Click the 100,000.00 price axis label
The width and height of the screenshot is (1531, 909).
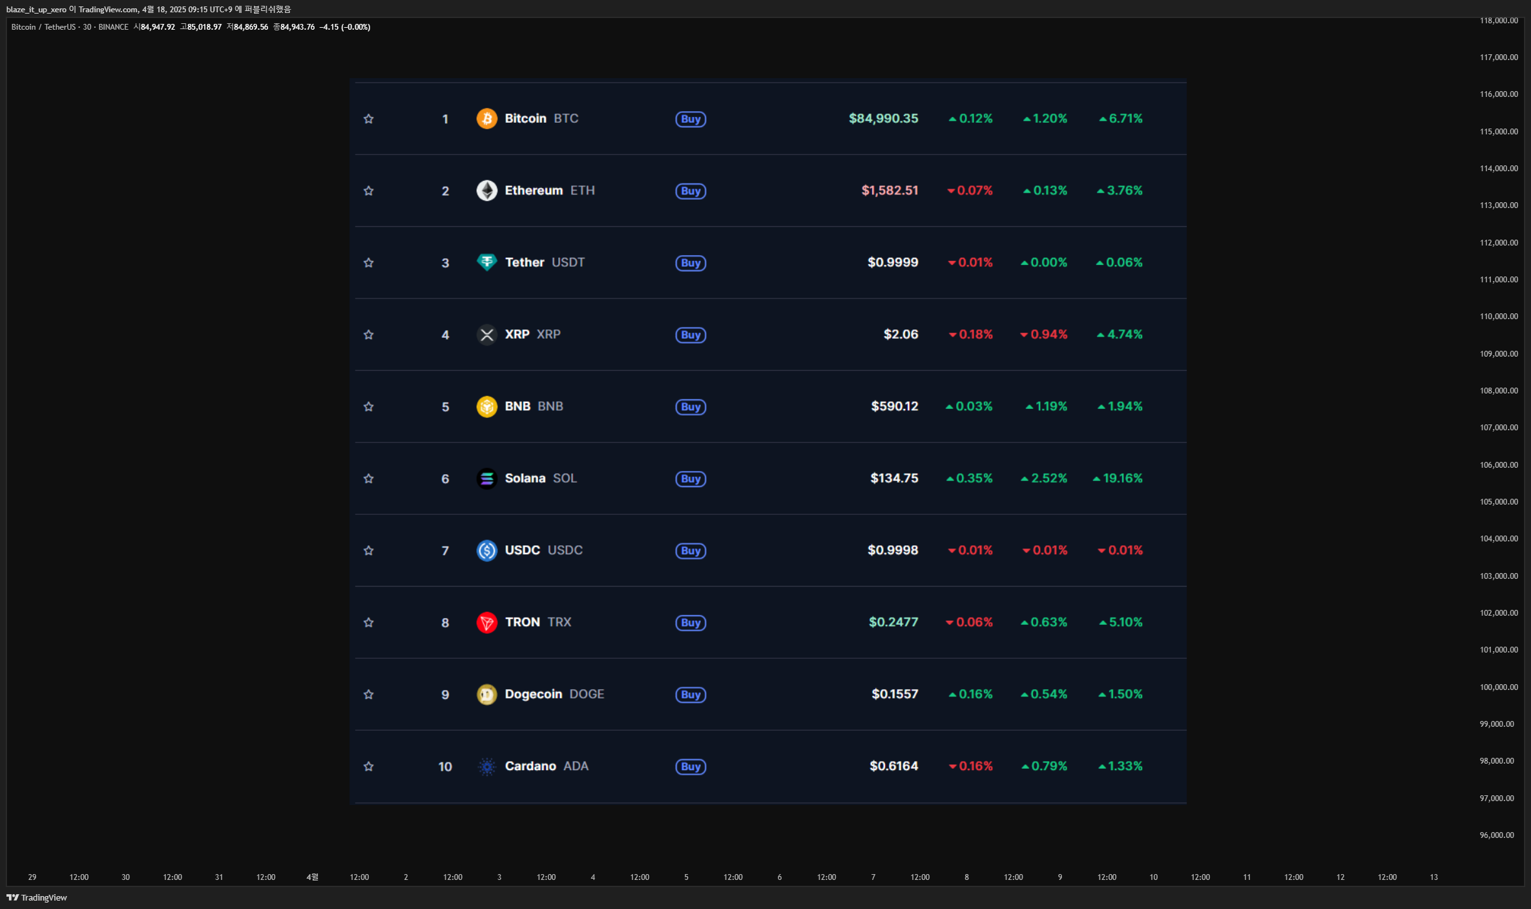[x=1499, y=687]
